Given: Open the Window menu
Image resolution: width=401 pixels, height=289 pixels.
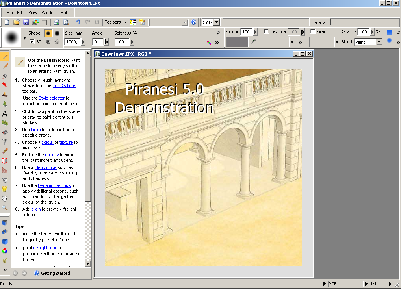Looking at the screenshot, I should 49,13.
